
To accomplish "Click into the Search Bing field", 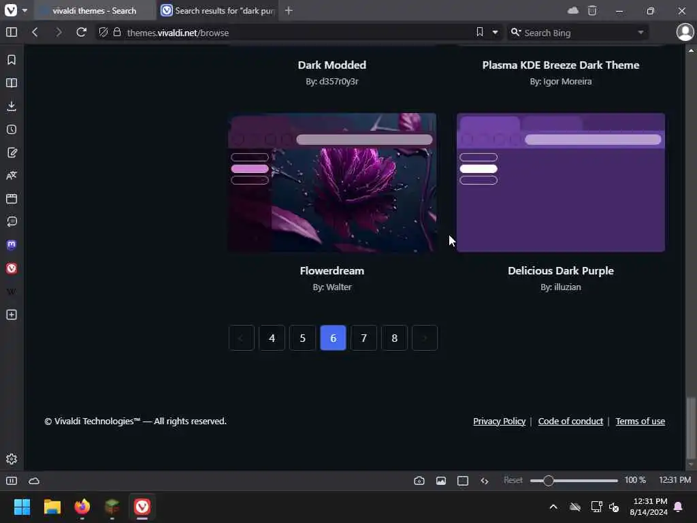I will [578, 33].
